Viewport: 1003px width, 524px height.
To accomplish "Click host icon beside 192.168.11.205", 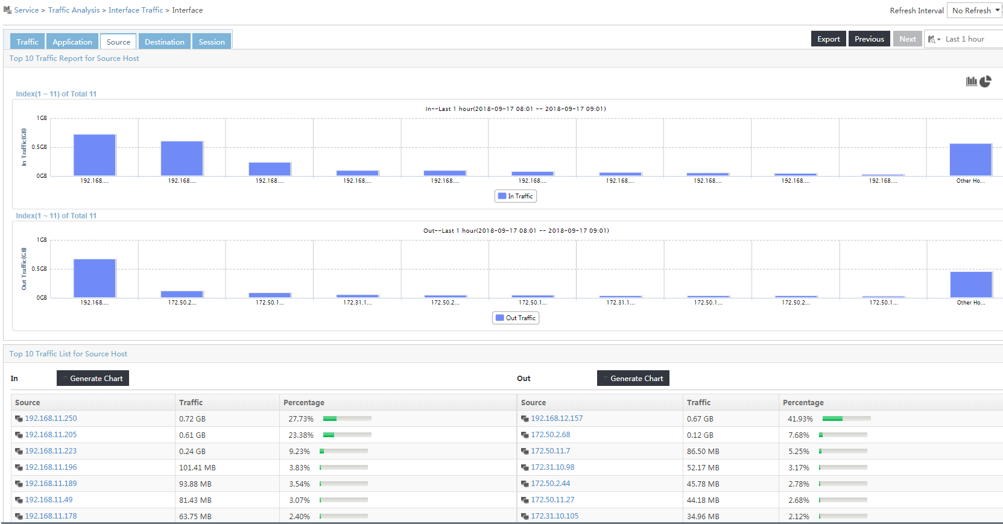I will point(19,435).
